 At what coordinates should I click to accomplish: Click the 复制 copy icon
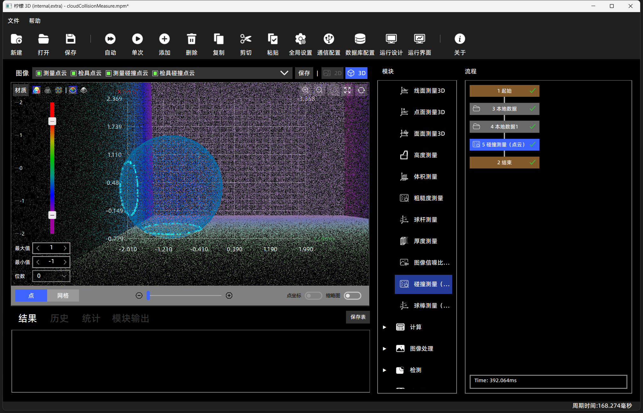pyautogui.click(x=219, y=39)
